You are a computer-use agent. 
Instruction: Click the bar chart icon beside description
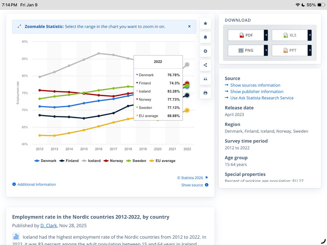(x=16, y=236)
